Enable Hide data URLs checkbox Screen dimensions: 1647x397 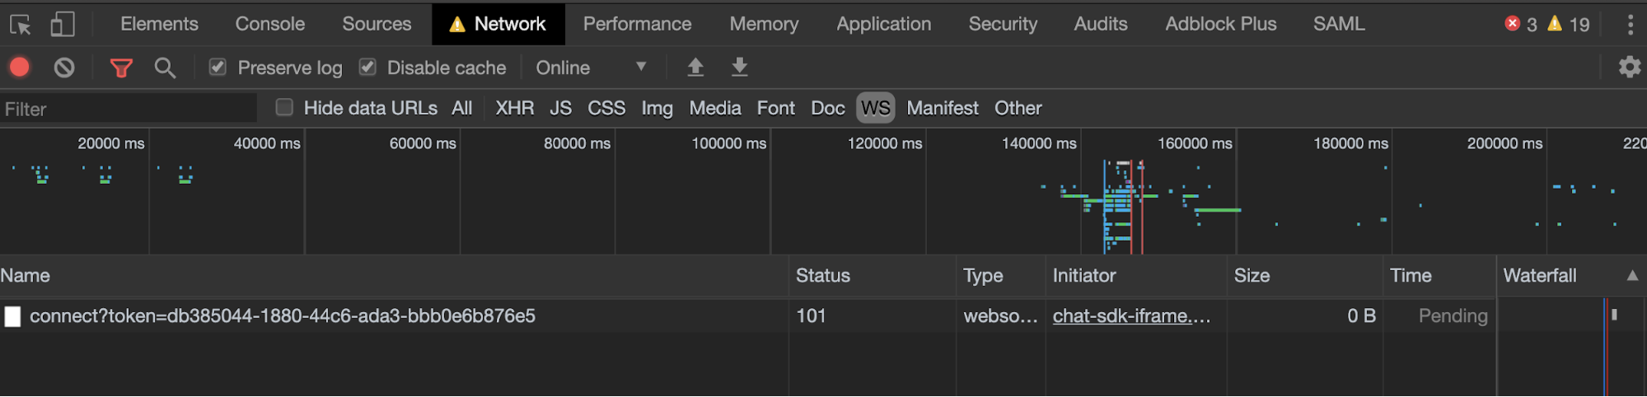point(284,107)
